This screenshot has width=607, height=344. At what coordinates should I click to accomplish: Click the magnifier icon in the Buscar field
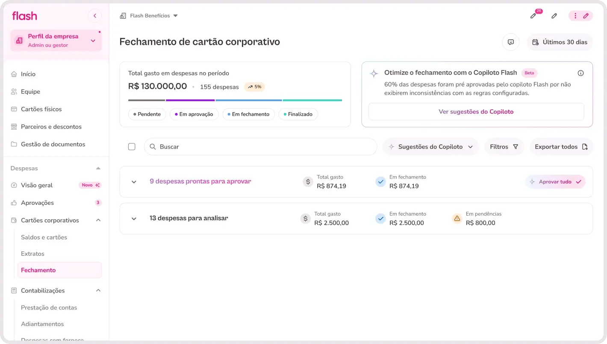[153, 146]
